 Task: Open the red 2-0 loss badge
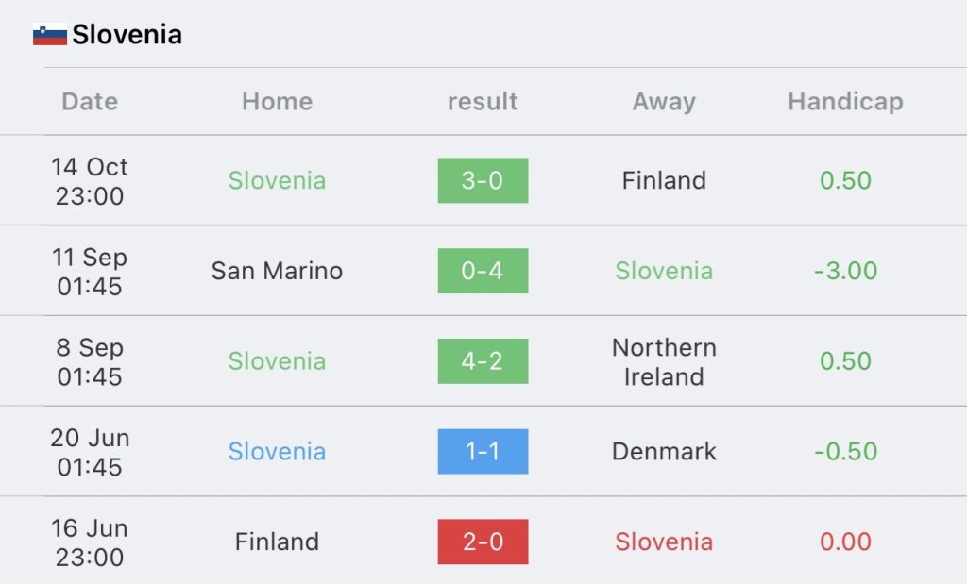[x=483, y=542]
